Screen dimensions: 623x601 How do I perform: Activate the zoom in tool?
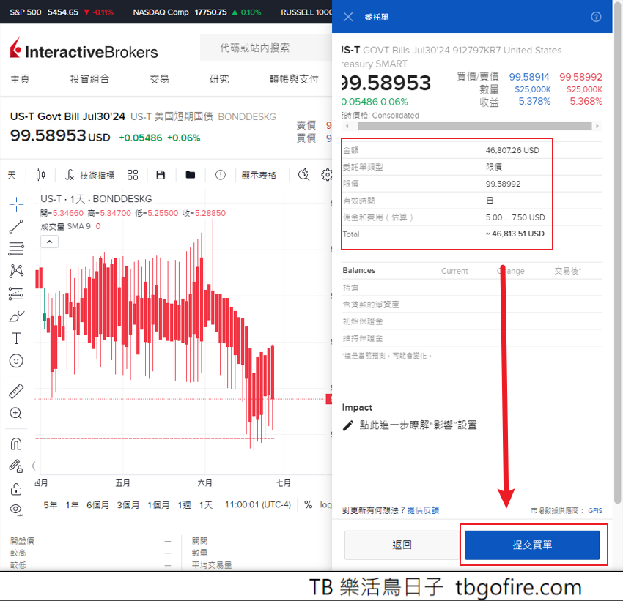coord(16,414)
